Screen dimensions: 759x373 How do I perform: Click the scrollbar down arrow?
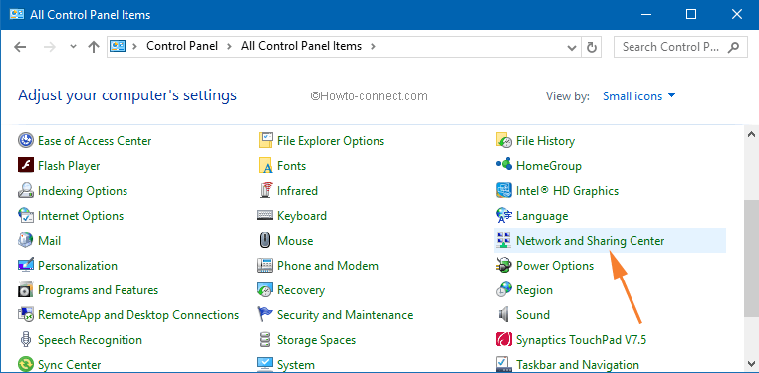(x=751, y=364)
